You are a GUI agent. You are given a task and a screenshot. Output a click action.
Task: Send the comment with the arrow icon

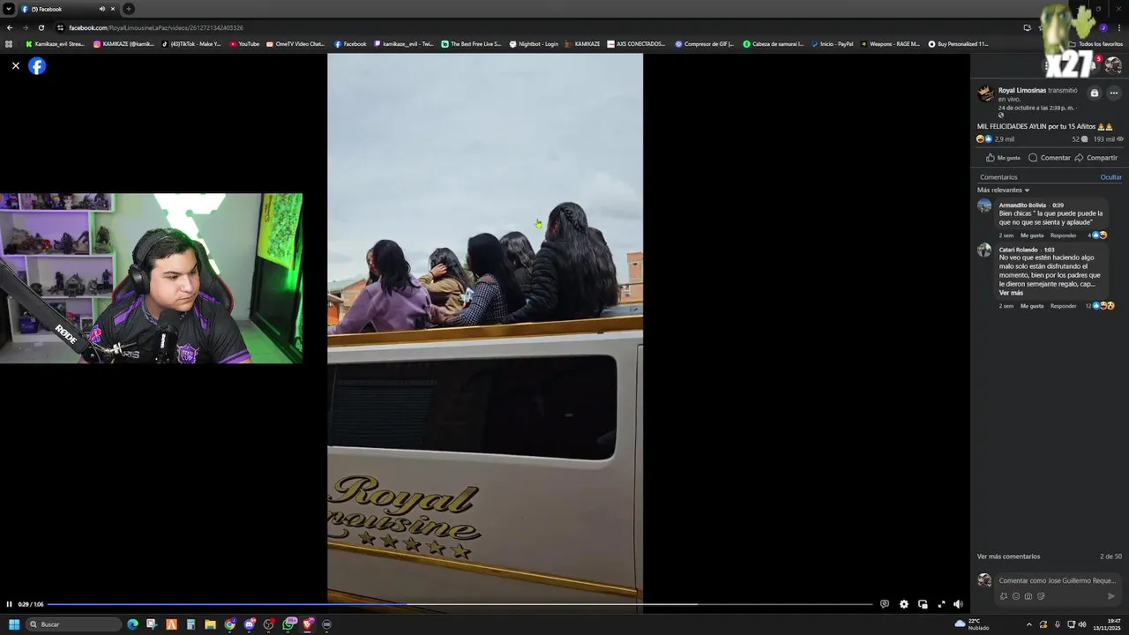click(x=1110, y=596)
